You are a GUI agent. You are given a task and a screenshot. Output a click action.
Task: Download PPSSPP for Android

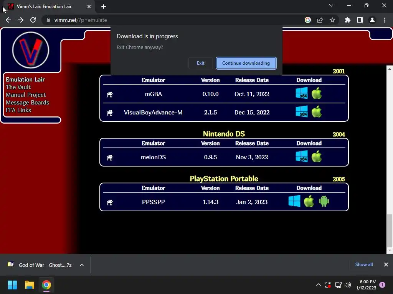click(x=324, y=201)
